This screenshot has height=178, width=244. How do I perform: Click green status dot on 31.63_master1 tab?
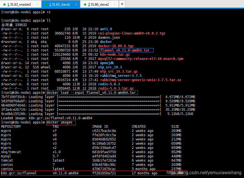tap(4, 5)
